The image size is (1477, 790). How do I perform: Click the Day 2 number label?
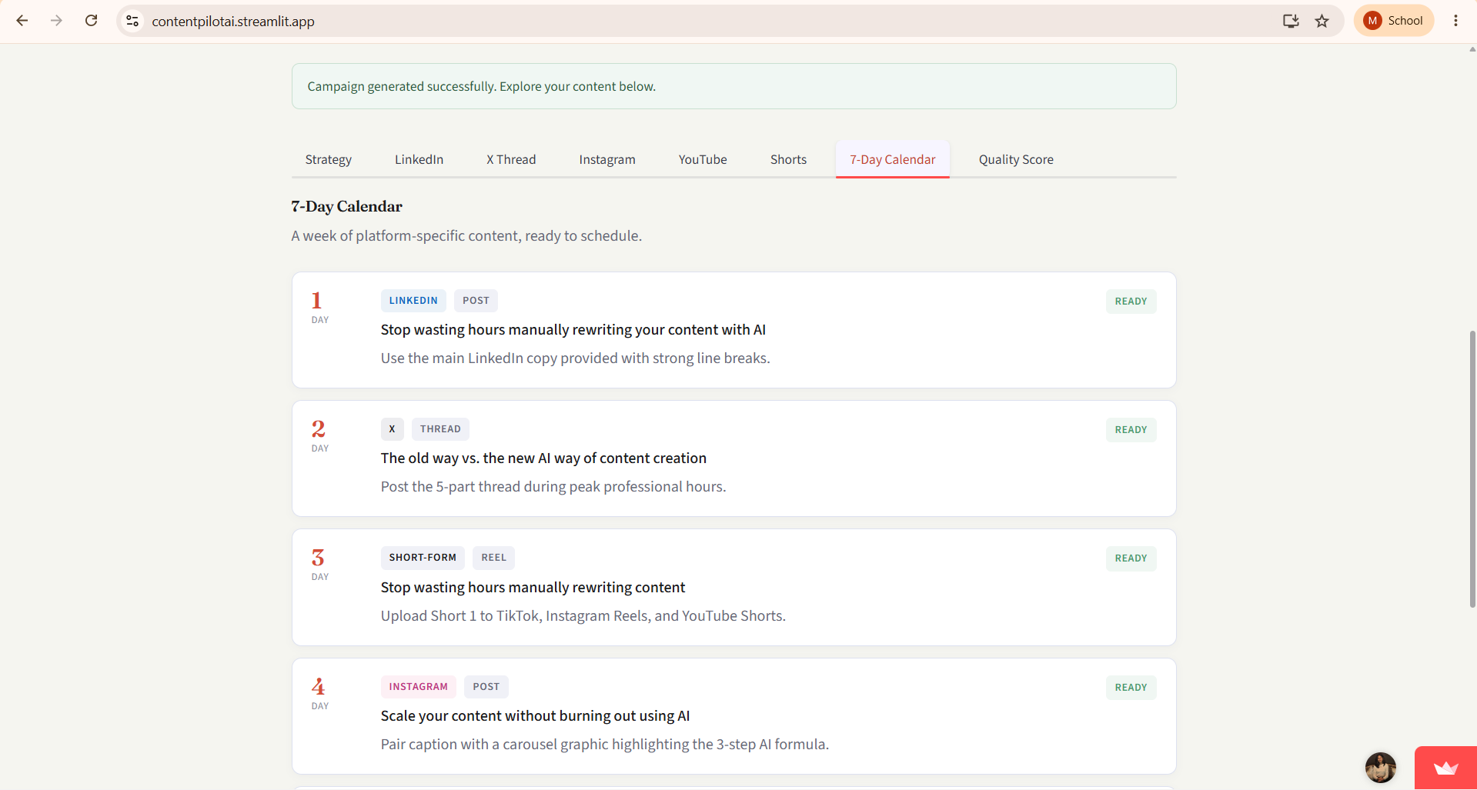coord(318,428)
